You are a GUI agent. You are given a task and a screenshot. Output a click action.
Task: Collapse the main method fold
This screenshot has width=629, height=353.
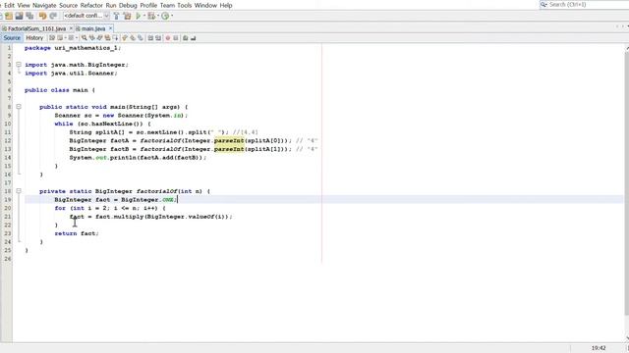(19, 107)
